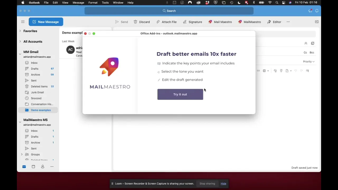The height and width of the screenshot is (190, 338).
Task: Open the Format menu
Action: point(93,3)
